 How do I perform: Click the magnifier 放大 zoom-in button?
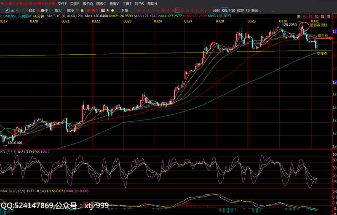point(56,10)
